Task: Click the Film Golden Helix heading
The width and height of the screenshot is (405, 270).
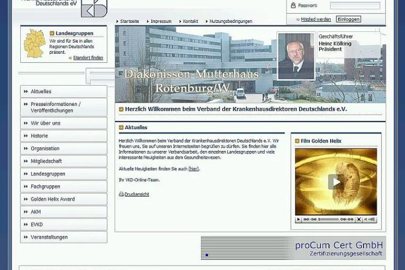Action: click(x=321, y=141)
